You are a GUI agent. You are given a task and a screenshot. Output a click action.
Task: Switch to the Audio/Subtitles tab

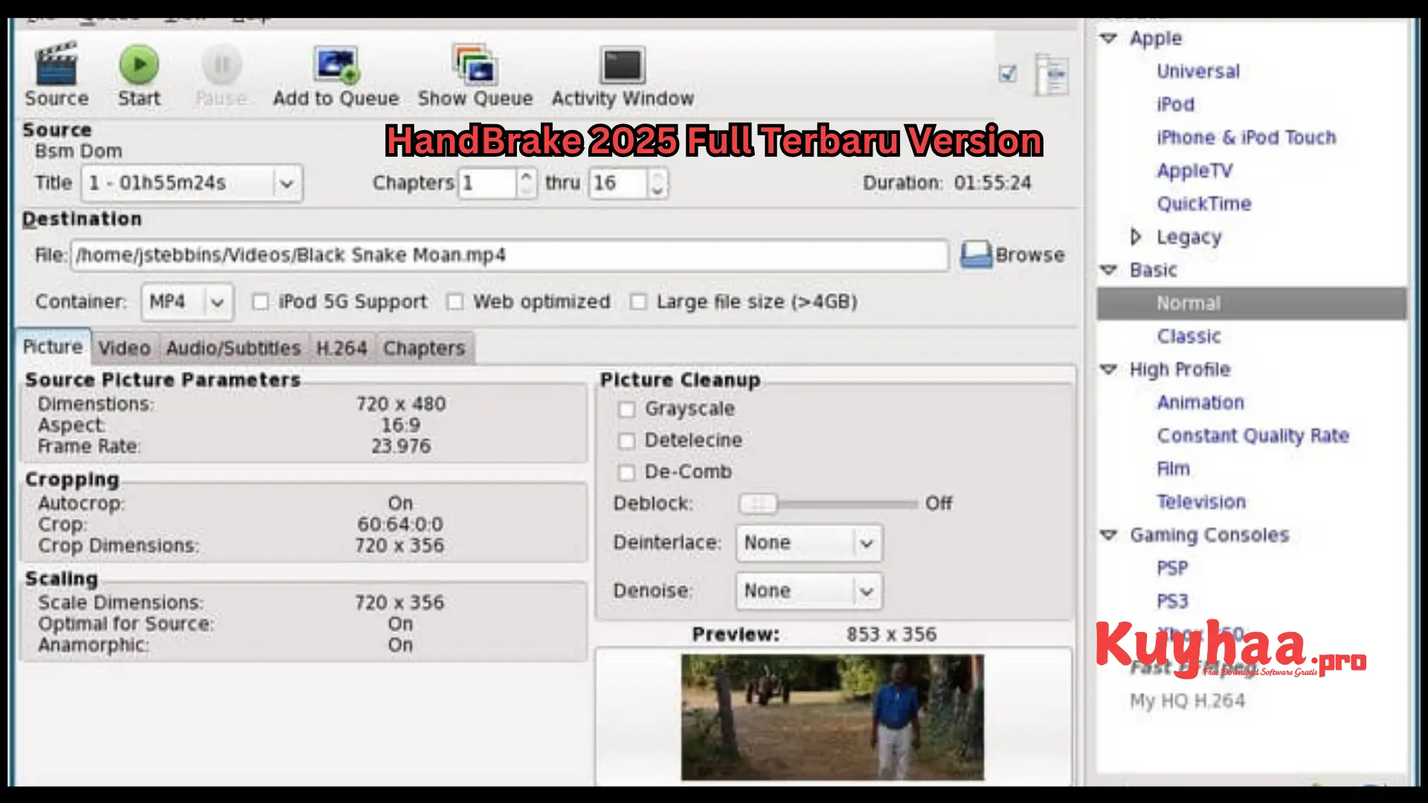(233, 347)
